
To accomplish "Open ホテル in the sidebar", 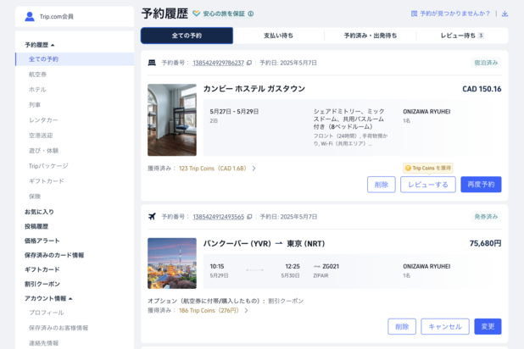I will (37, 90).
